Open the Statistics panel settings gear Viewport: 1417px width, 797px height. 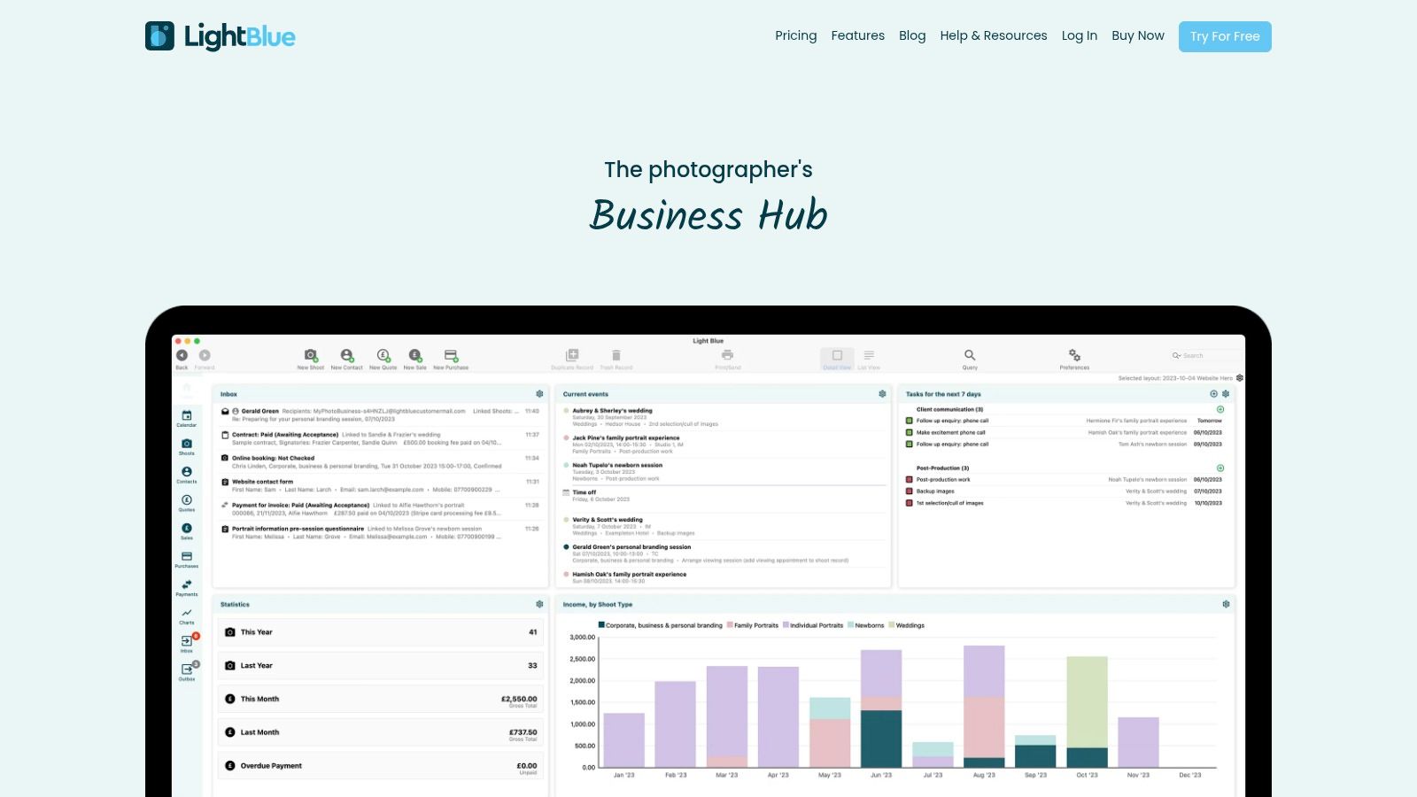click(539, 604)
